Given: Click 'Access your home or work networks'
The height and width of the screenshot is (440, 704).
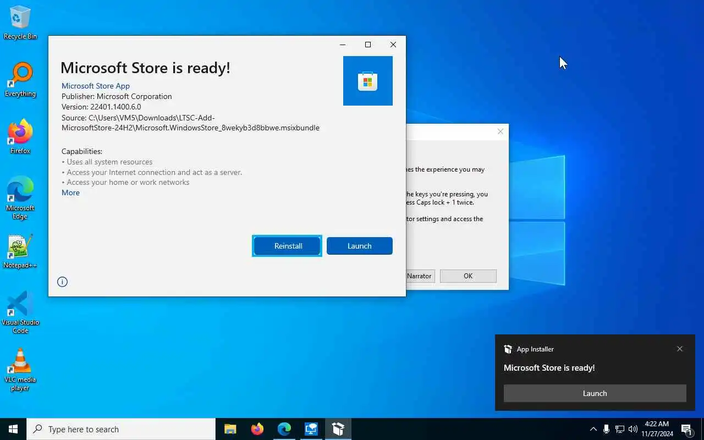Looking at the screenshot, I should point(128,182).
